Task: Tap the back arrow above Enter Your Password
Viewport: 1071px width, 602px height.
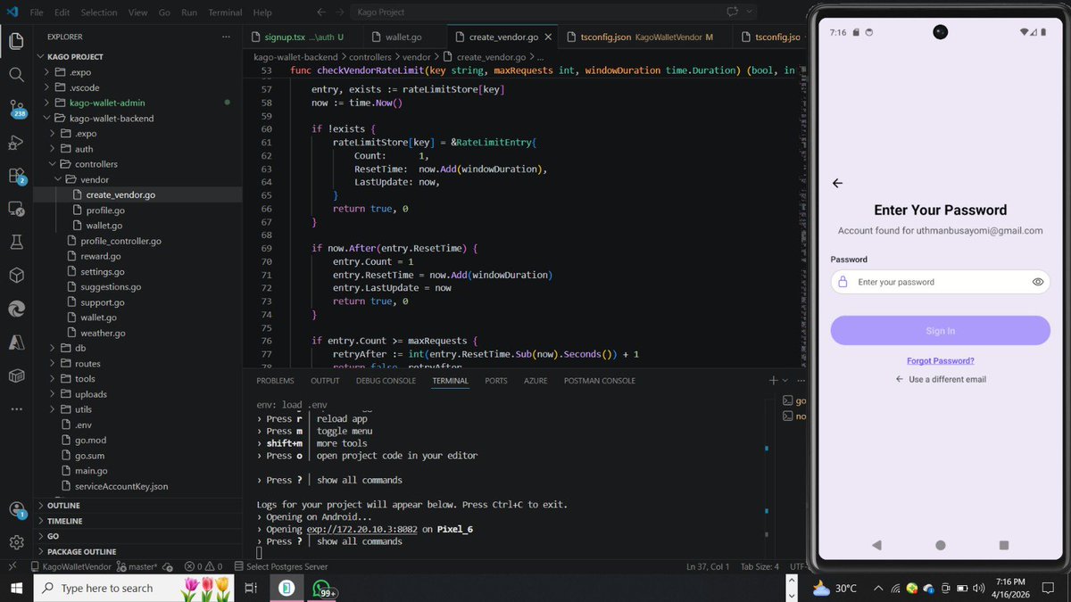Action: (837, 183)
